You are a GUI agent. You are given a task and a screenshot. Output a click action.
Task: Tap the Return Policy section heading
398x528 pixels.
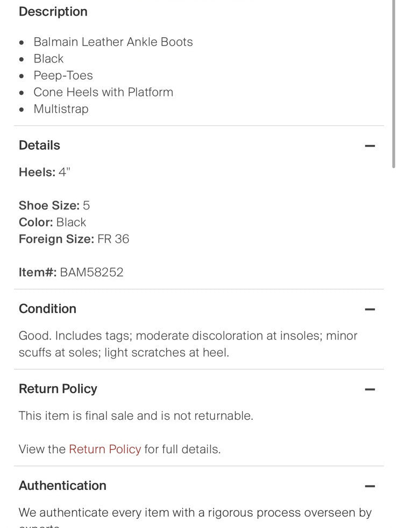[x=58, y=389]
